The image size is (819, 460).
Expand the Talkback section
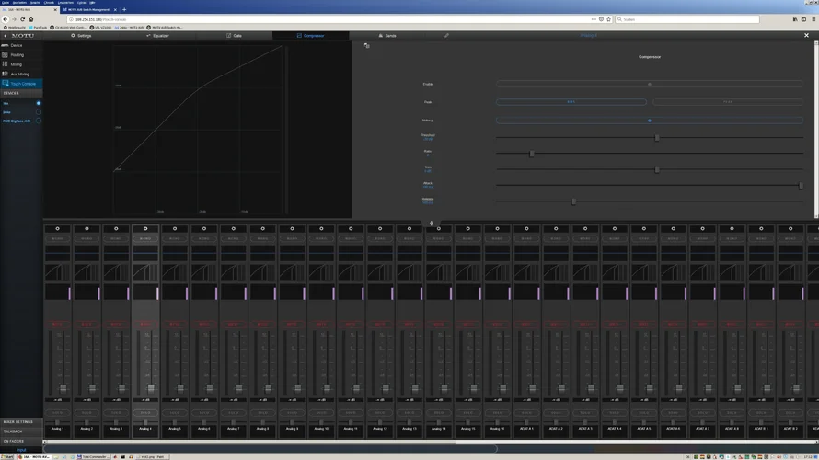(x=14, y=431)
